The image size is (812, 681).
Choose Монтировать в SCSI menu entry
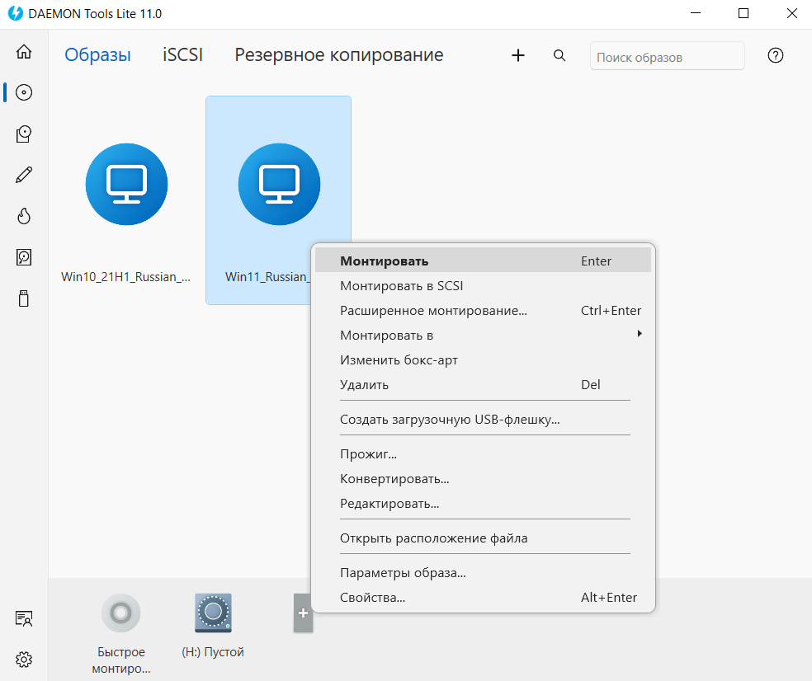[x=483, y=285]
